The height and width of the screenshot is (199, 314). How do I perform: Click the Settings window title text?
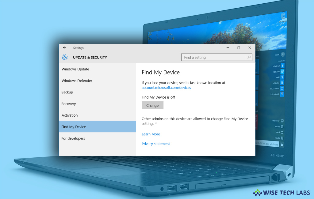[x=78, y=48]
